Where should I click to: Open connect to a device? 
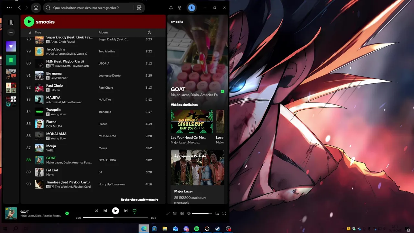pyautogui.click(x=182, y=213)
